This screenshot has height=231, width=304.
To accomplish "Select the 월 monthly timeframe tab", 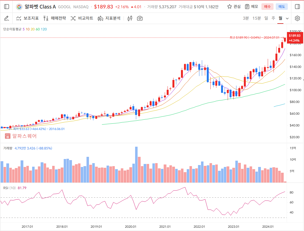I will [x=280, y=18].
